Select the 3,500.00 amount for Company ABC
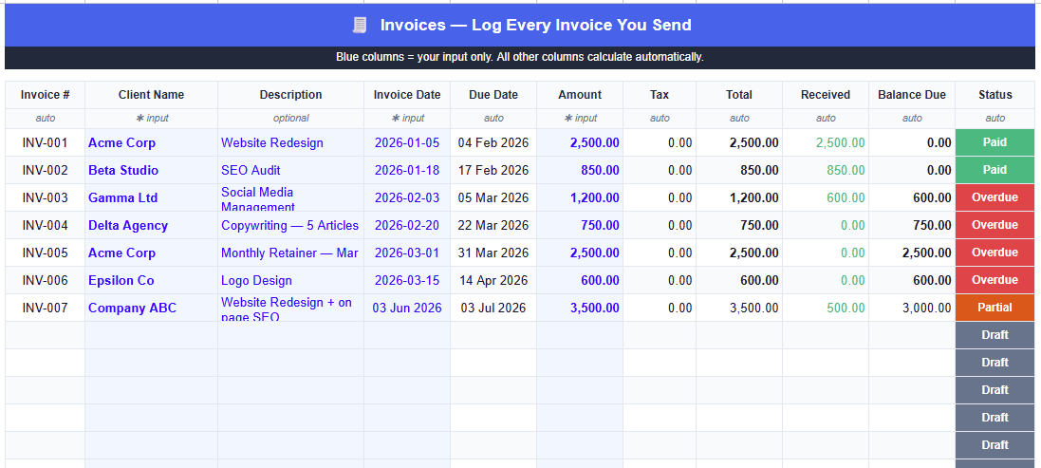This screenshot has width=1041, height=468. pyautogui.click(x=580, y=308)
